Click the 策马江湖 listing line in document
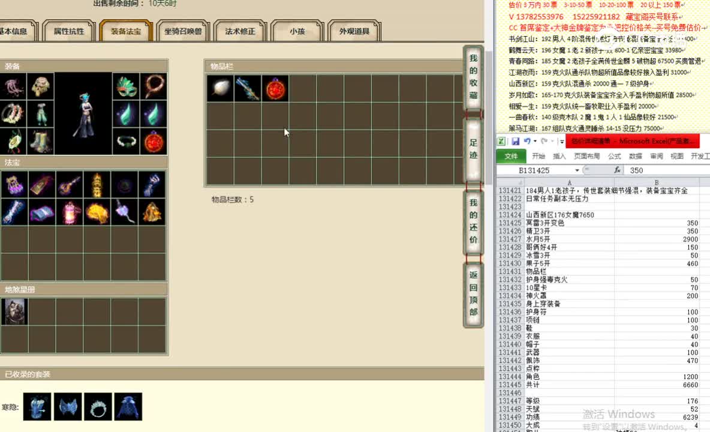The image size is (710, 432). tap(586, 128)
